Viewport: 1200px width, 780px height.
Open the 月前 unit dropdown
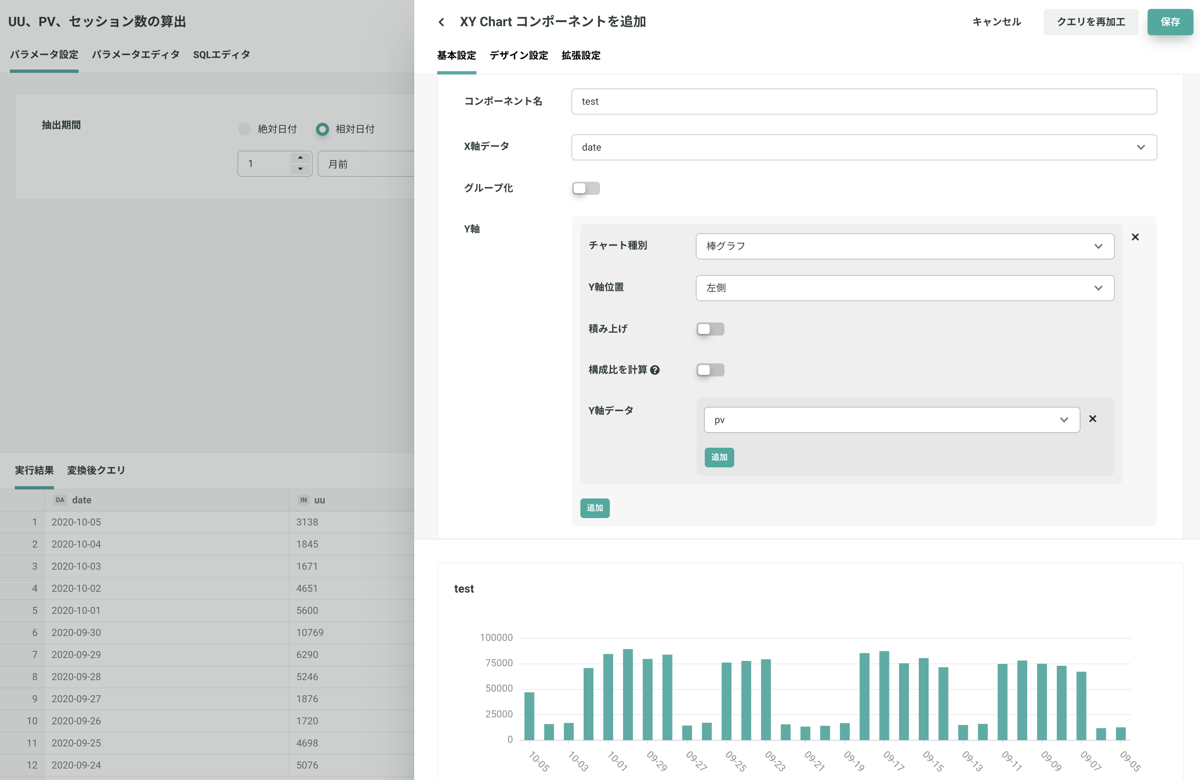[x=366, y=164]
